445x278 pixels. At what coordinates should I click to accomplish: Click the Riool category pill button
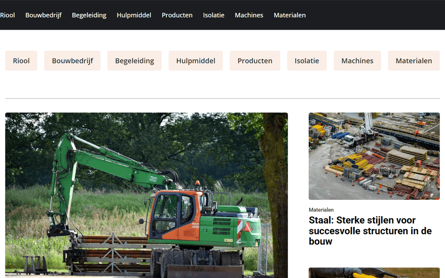tap(21, 61)
